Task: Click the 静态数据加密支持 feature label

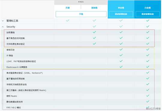Action: (15, 102)
